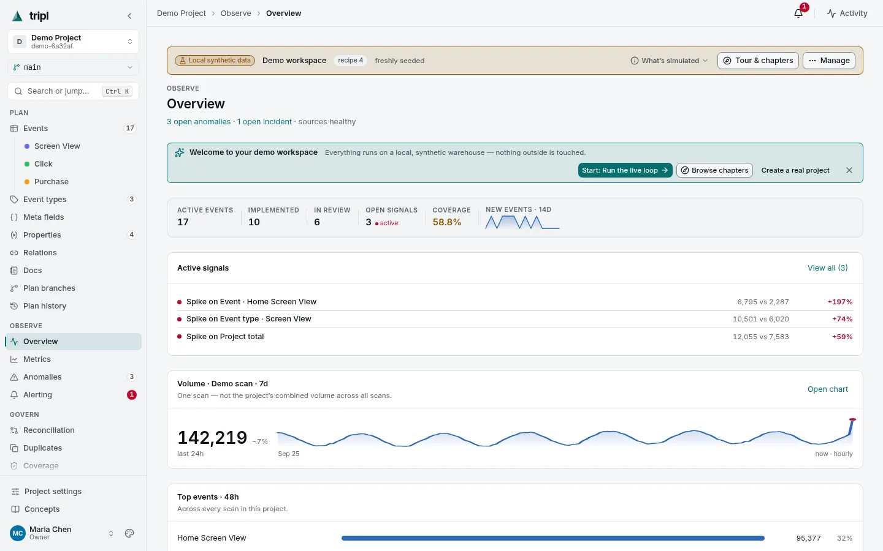This screenshot has width=883, height=551.
Task: Go to Event types in sidebar
Action: 73,200
